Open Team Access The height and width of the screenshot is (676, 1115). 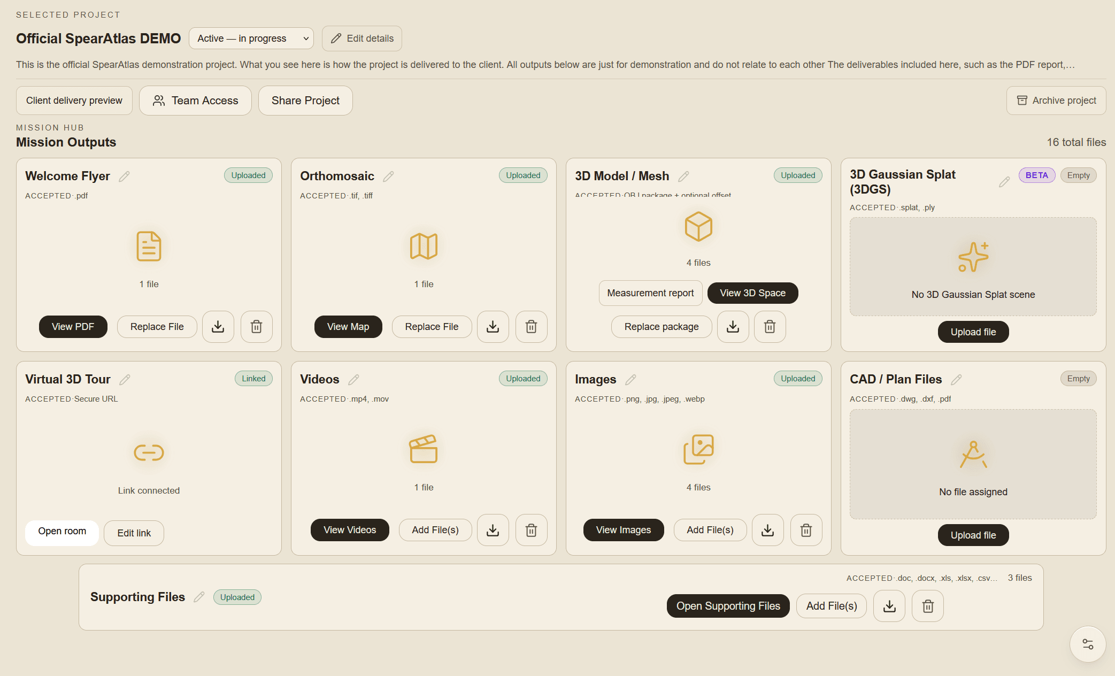tap(195, 101)
